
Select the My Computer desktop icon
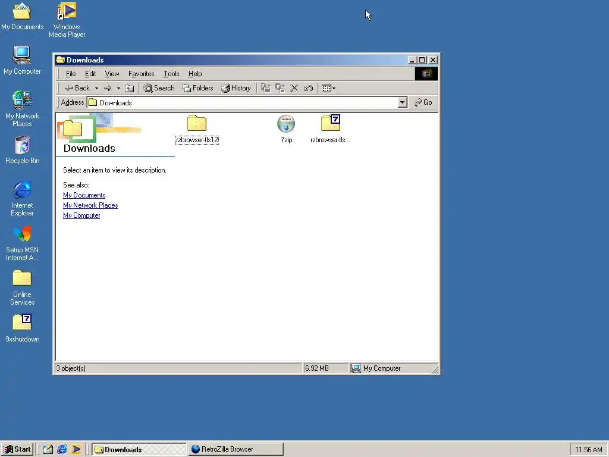click(22, 61)
